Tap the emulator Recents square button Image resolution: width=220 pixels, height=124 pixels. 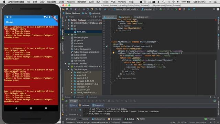[46, 108]
